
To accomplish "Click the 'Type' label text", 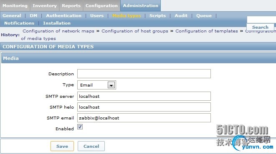I will pyautogui.click(x=68, y=85).
